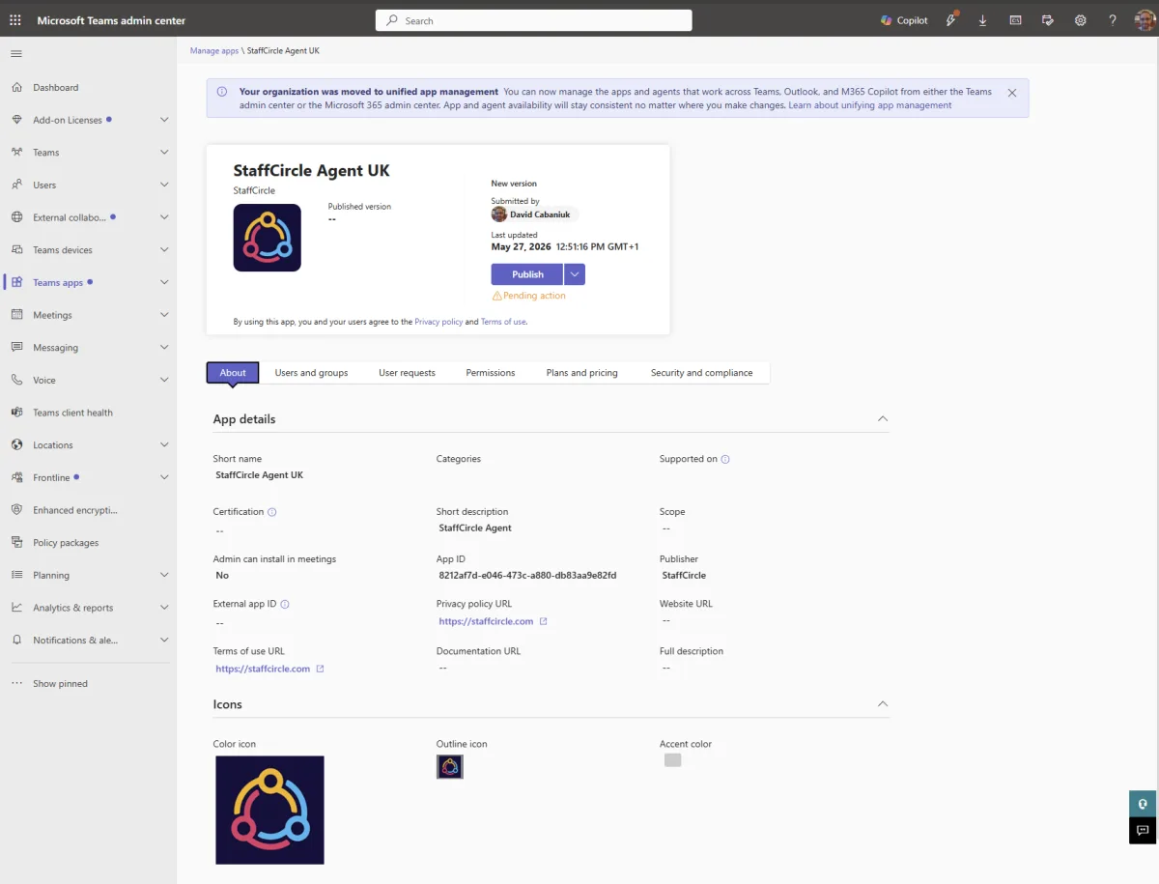The height and width of the screenshot is (884, 1159).
Task: Expand Voice section
Action: pos(164,380)
